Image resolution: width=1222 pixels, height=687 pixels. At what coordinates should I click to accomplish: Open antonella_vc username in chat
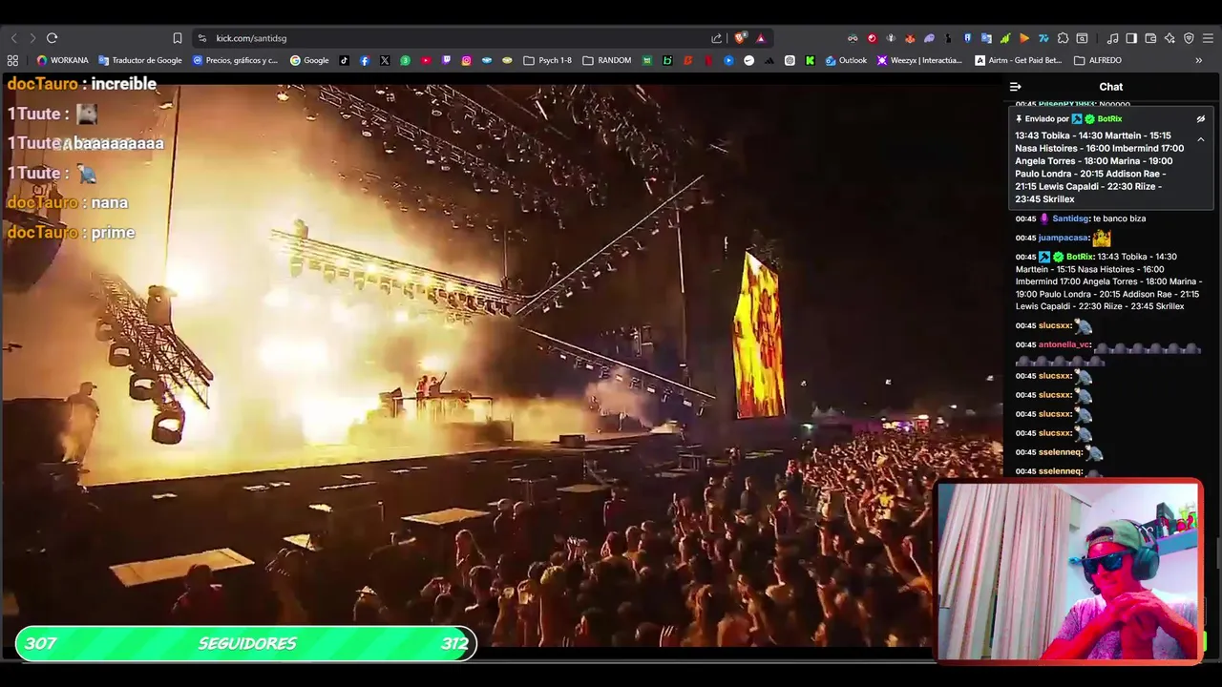[1064, 344]
